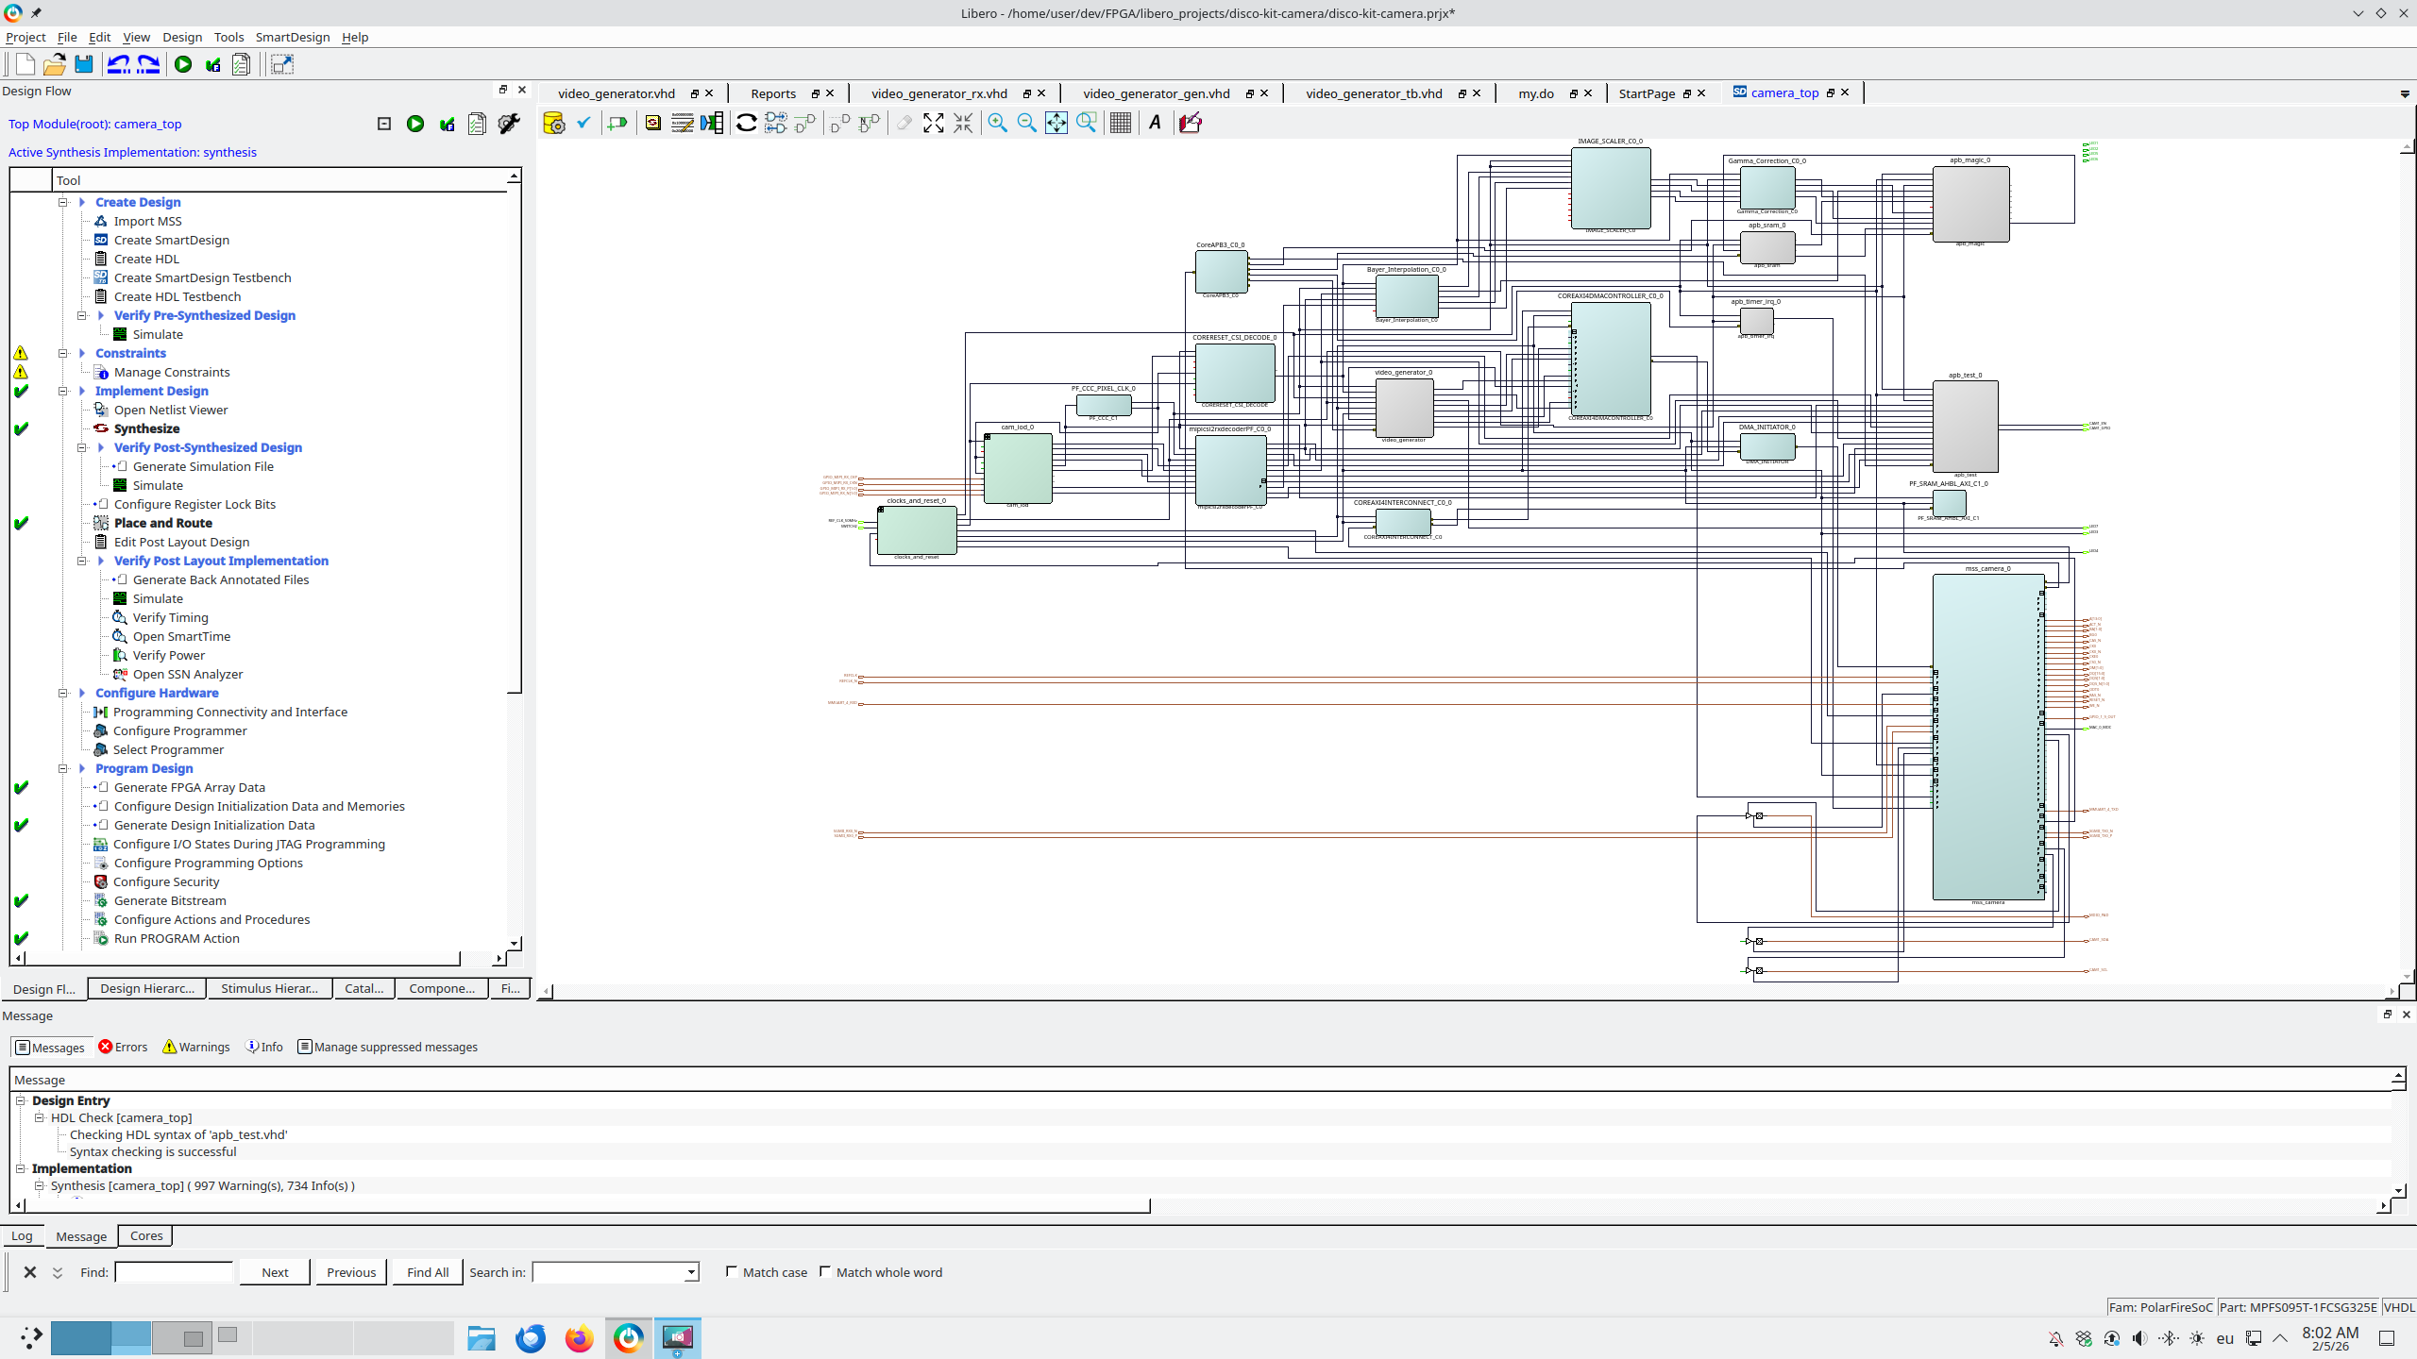Collapse the Design Entry message group
The height and width of the screenshot is (1359, 2417).
[x=20, y=1100]
